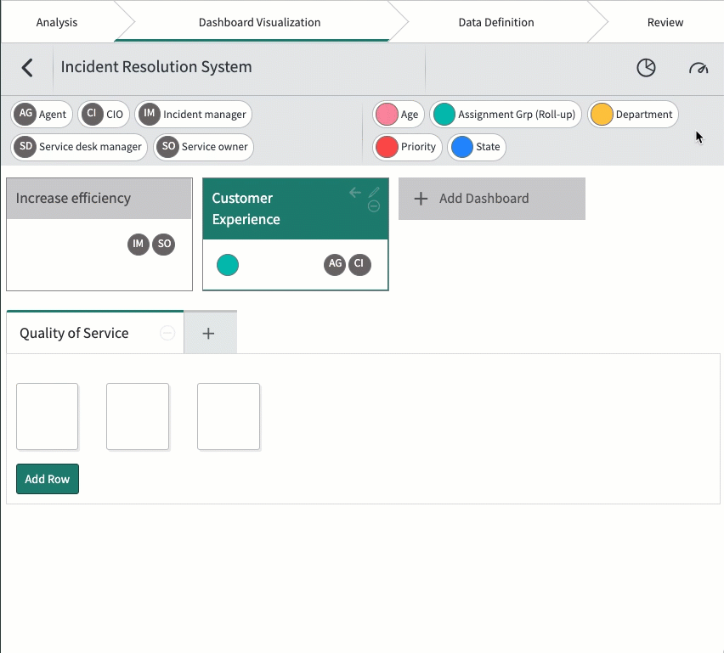724x653 pixels.
Task: Add a new tab with plus button
Action: [x=209, y=333]
